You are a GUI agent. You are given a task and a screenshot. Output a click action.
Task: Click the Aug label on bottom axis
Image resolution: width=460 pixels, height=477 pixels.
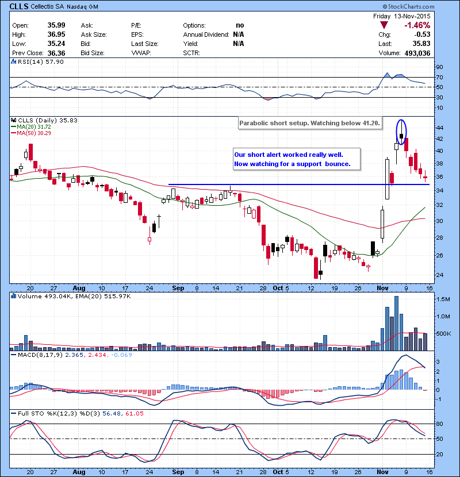pos(79,472)
